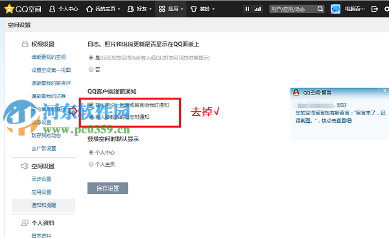This screenshot has width=389, height=238.
Task: Select the 个人中心 default display radio
Action: [x=91, y=153]
